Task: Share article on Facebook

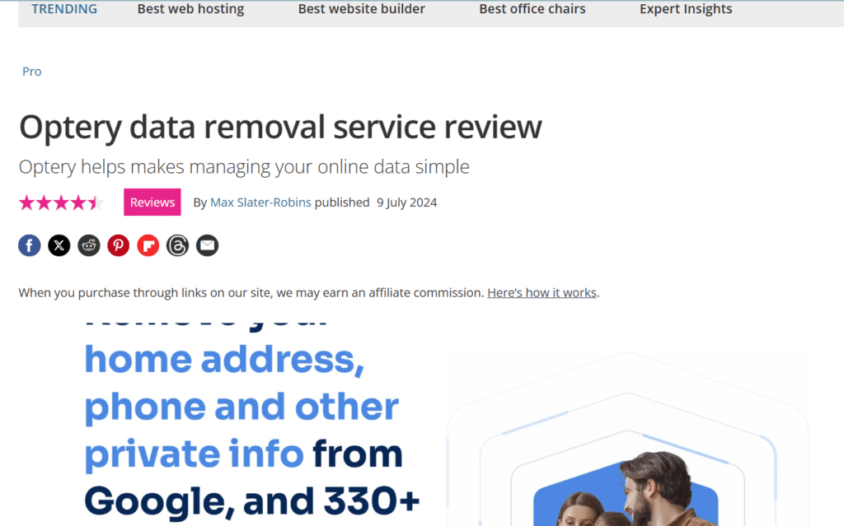Action: click(30, 246)
